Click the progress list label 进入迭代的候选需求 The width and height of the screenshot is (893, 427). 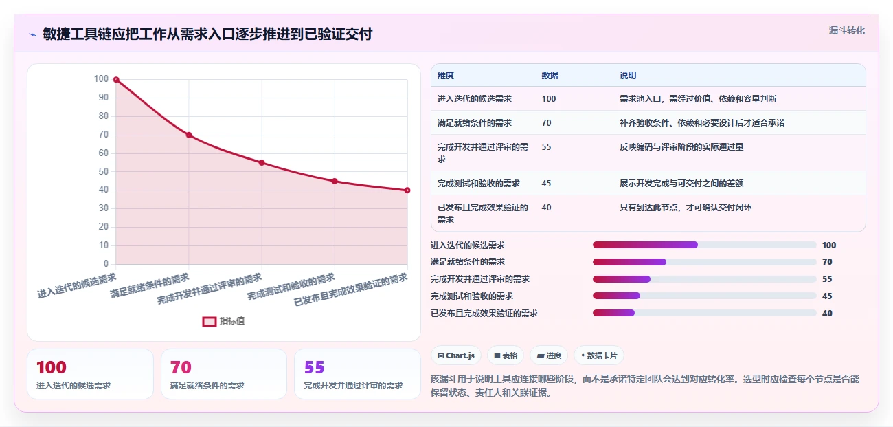[x=468, y=245]
